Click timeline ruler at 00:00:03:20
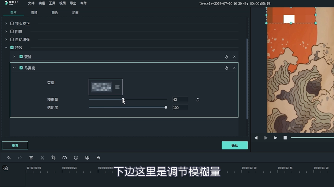334x187 pixels. click(x=321, y=168)
